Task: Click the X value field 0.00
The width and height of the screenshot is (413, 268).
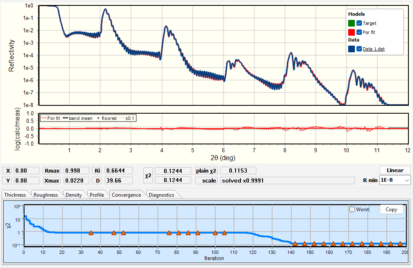Action: coord(26,171)
